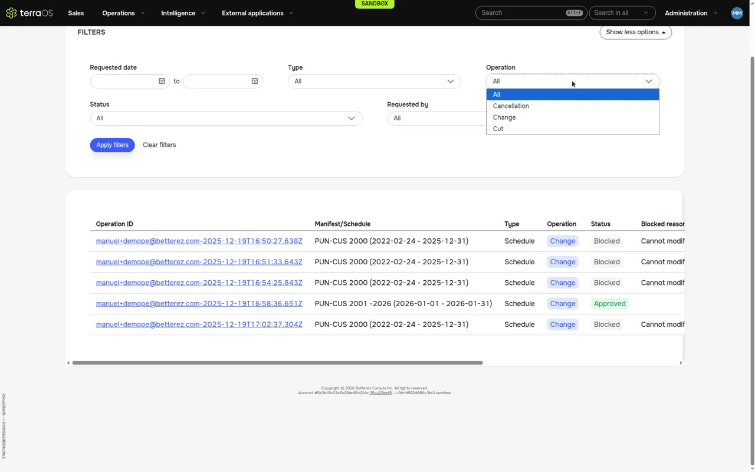Open the Sales menu

75,13
